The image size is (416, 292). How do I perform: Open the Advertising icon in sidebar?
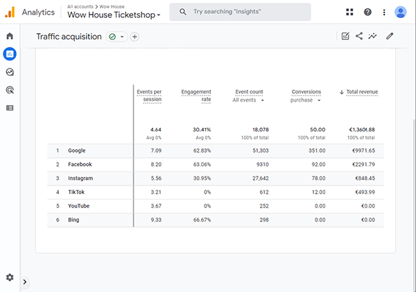point(10,89)
